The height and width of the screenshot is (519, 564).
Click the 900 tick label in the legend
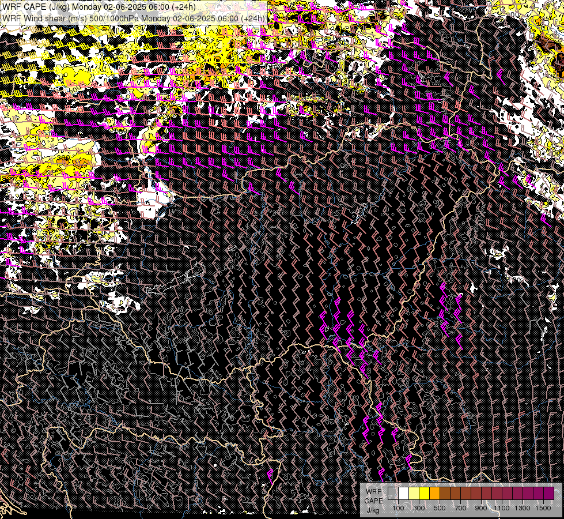click(481, 508)
